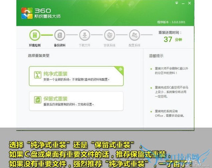This screenshot has height=168, width=212.
Task: Click the description 安装一个全新的系统
Action: 76,79
